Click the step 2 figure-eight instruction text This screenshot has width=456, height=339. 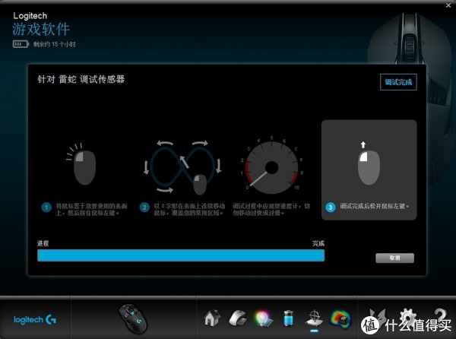[x=189, y=209]
